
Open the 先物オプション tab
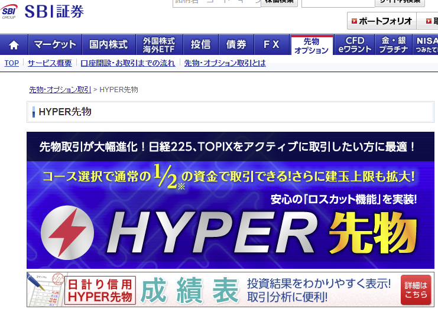pyautogui.click(x=312, y=45)
